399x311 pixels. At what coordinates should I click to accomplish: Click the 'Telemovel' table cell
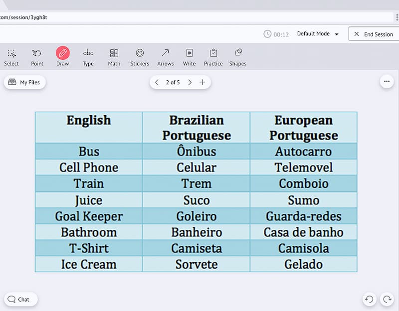304,167
